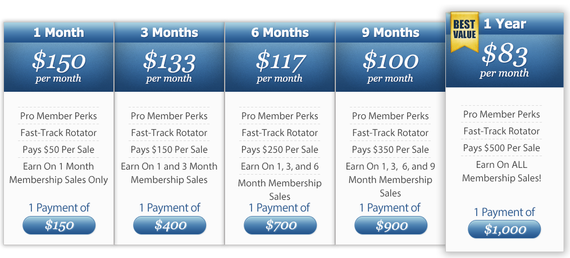Image resolution: width=570 pixels, height=258 pixels.
Task: Select the $900 payment button
Action: coord(391,226)
